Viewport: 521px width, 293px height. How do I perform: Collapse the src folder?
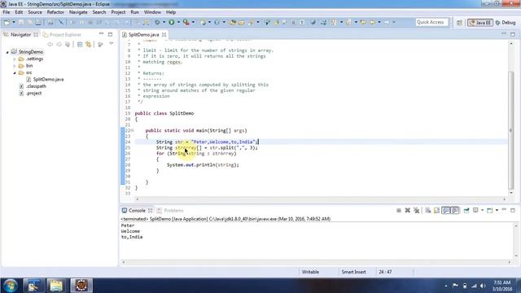15,72
